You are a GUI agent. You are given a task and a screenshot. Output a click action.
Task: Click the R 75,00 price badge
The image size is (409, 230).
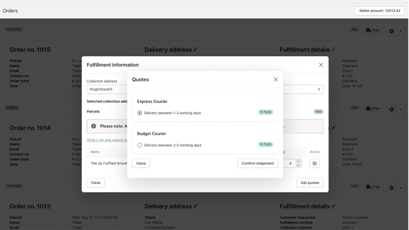pos(266,144)
